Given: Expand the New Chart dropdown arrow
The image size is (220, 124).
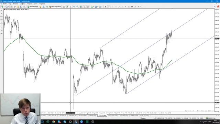Looking at the screenshot, I should (x=4, y=7).
